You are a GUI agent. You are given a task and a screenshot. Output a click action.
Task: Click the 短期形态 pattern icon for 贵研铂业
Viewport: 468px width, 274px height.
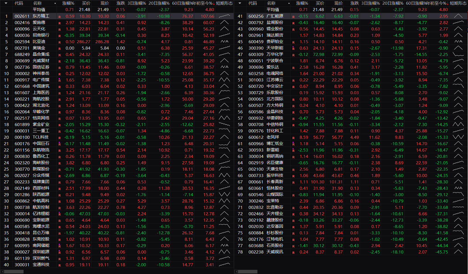(458, 42)
